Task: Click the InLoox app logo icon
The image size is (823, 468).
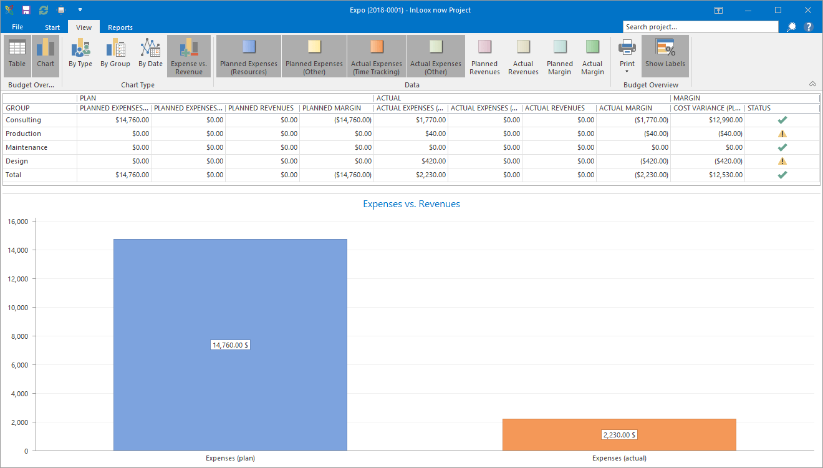Action: (9, 10)
